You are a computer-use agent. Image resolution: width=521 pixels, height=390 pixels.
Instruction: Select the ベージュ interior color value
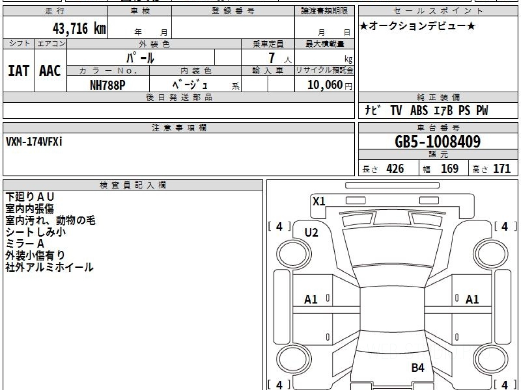tap(190, 84)
